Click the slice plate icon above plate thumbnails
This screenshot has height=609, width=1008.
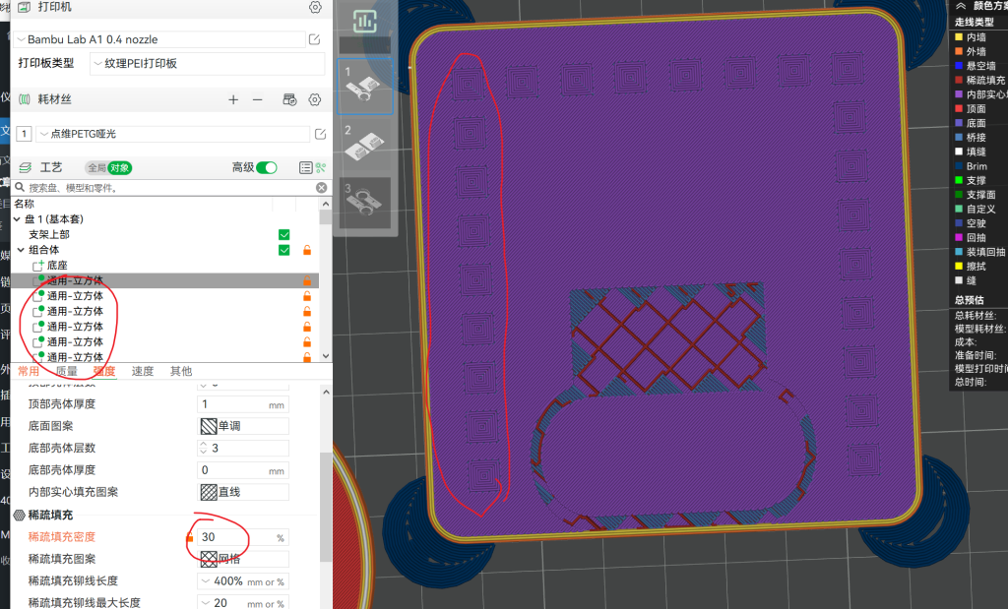point(365,22)
